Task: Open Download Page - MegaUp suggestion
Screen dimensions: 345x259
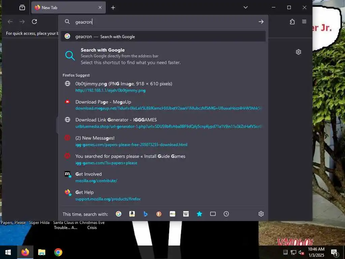Action: pyautogui.click(x=163, y=105)
